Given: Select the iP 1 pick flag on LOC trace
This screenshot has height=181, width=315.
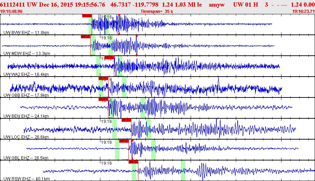Looking at the screenshot, I should pos(126,120).
